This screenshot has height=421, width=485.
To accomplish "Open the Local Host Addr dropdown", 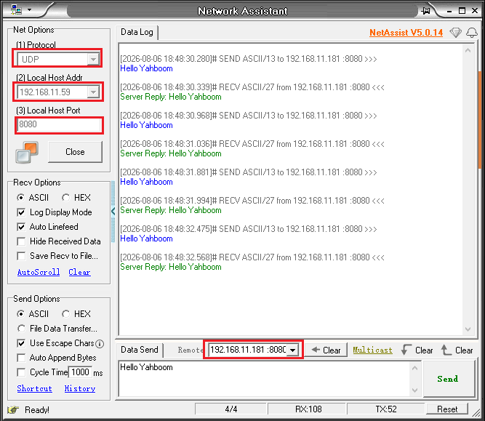I will (x=93, y=92).
